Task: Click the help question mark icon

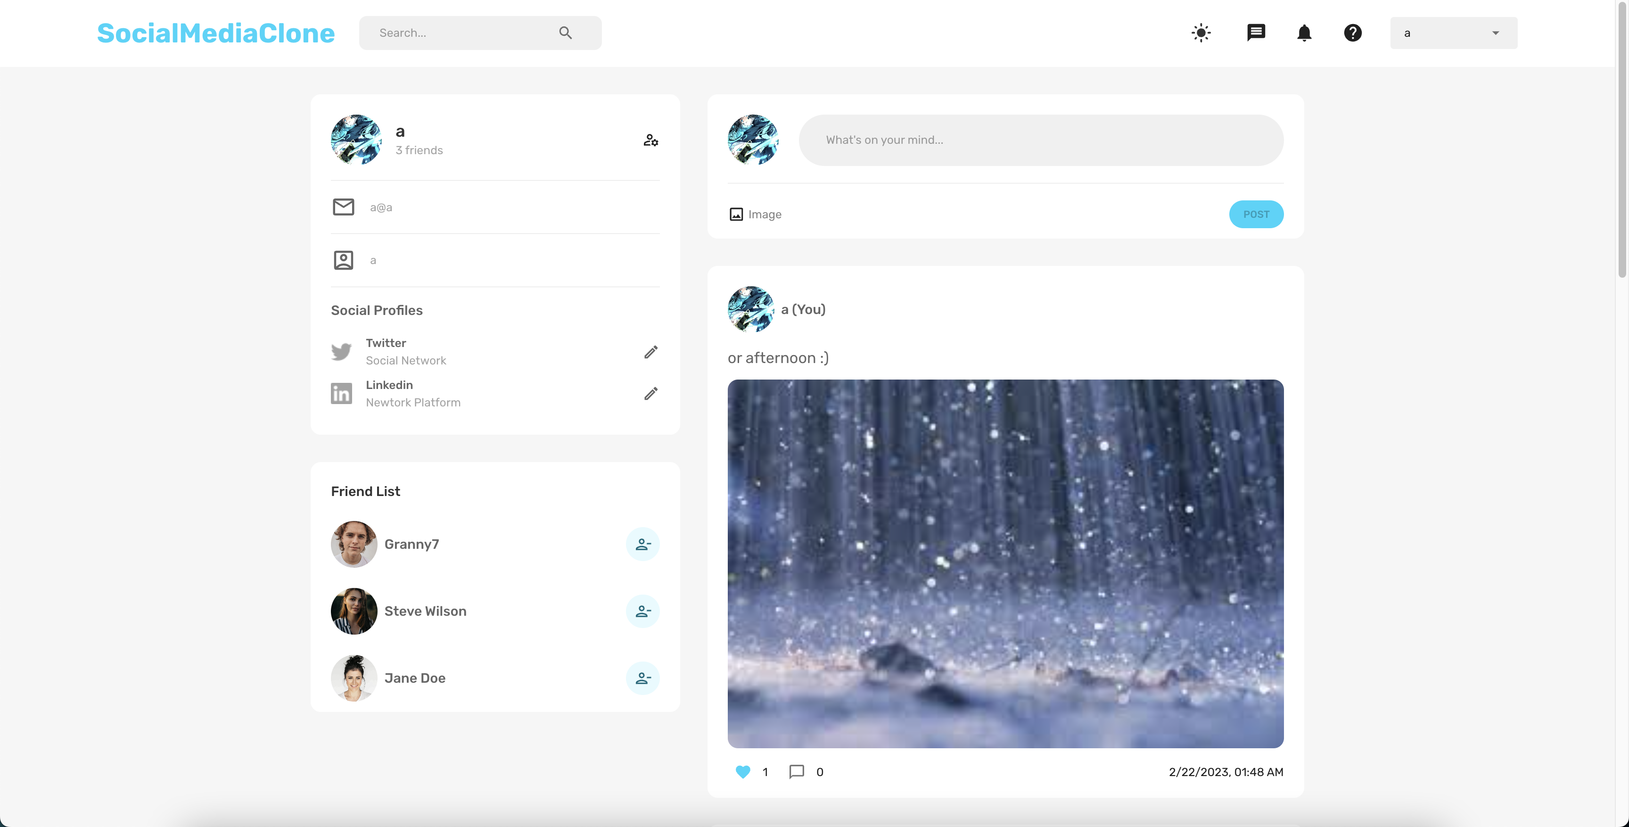Action: point(1353,32)
